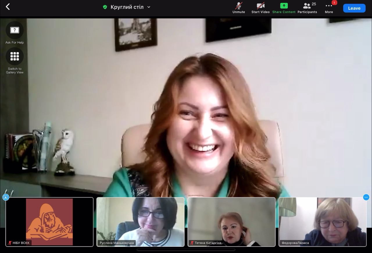Screen dimensions: 372x253
Task: Select ФедороваЛариса video thumbnail
Action: (322, 222)
